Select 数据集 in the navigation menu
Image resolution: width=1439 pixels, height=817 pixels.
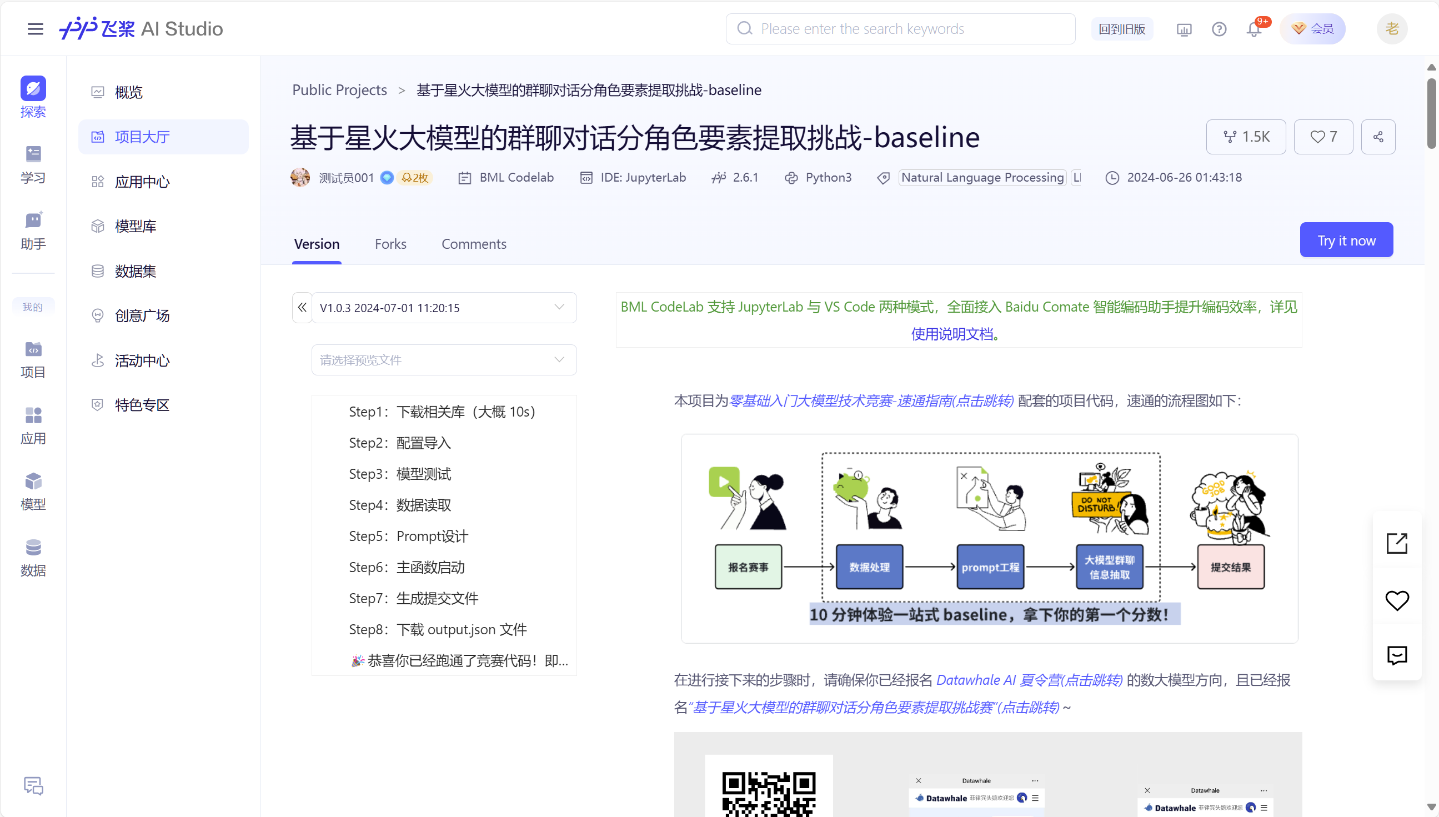pyautogui.click(x=163, y=271)
